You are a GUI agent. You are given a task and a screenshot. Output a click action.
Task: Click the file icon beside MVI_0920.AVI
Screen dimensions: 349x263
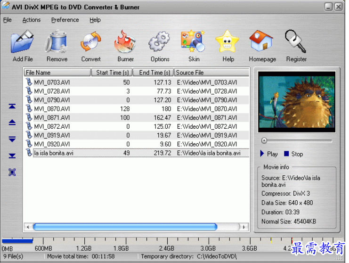point(29,144)
